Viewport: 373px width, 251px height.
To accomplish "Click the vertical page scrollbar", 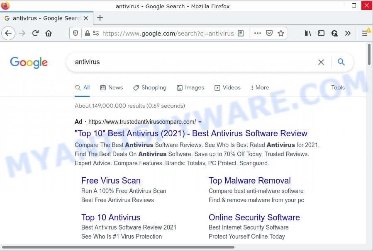I will click(369, 55).
